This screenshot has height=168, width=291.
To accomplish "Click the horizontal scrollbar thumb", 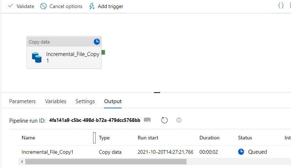I will coord(106,161).
